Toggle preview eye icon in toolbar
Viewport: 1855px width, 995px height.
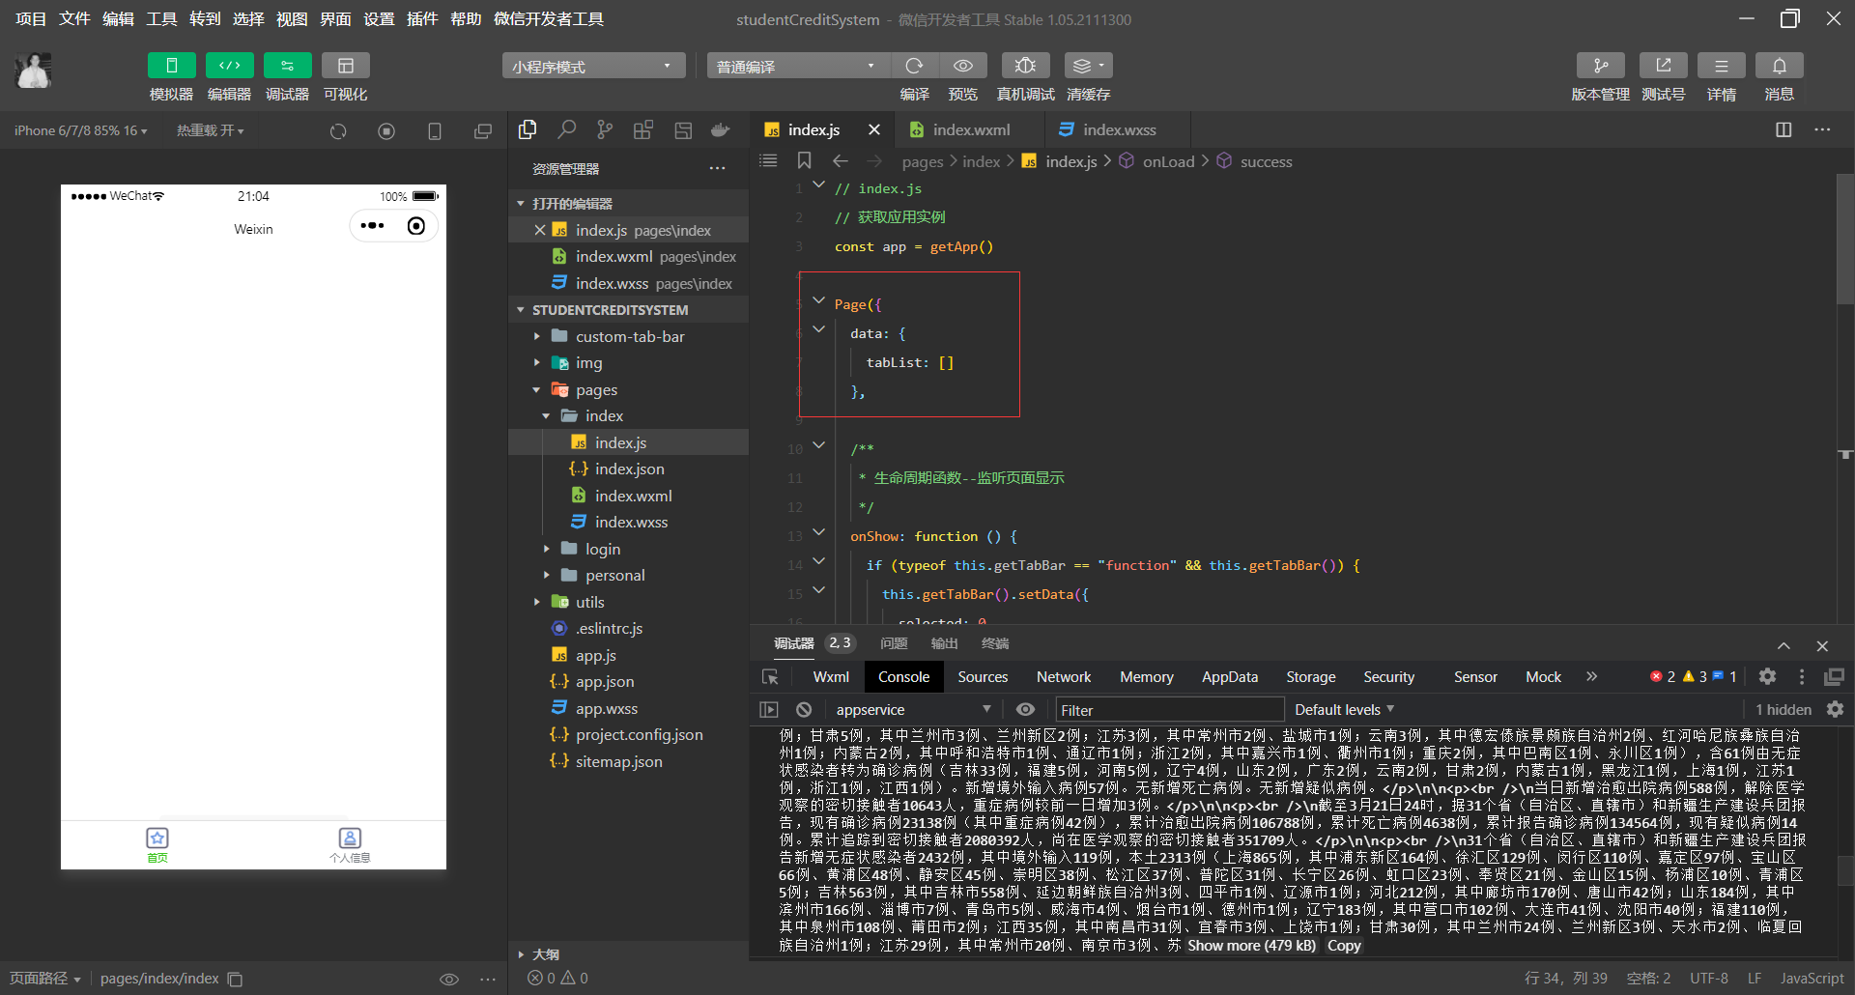tap(963, 66)
